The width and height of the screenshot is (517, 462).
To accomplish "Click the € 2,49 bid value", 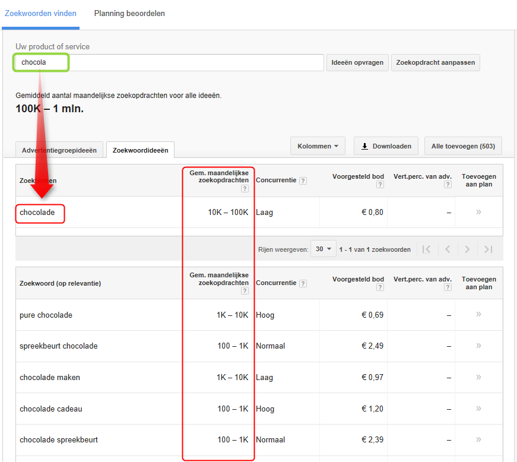I will point(373,346).
